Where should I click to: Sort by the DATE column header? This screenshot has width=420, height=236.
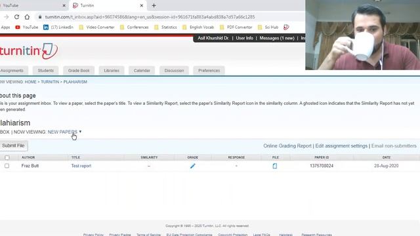[x=387, y=157]
